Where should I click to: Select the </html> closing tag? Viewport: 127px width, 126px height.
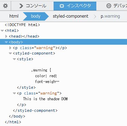(13, 122)
